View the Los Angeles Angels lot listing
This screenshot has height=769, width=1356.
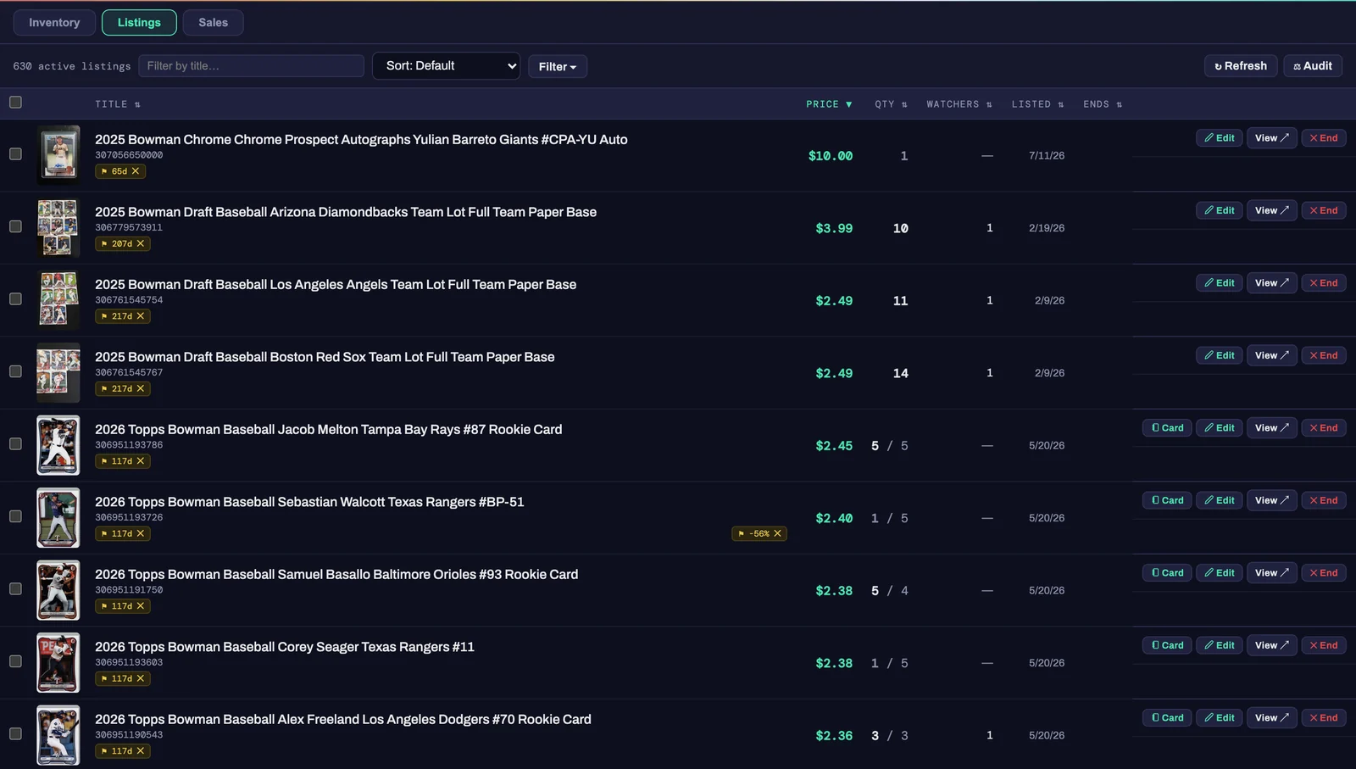click(x=1271, y=283)
